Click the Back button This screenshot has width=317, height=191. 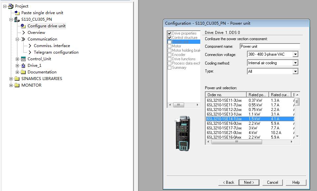coord(229,182)
